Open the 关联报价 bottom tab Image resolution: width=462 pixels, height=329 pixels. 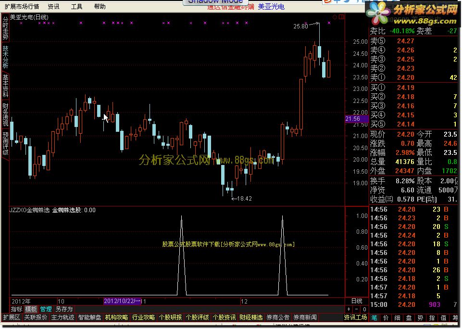pyautogui.click(x=36, y=317)
